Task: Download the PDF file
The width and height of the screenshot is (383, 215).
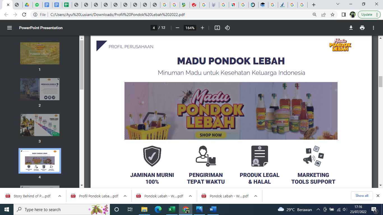Action: coord(351,28)
